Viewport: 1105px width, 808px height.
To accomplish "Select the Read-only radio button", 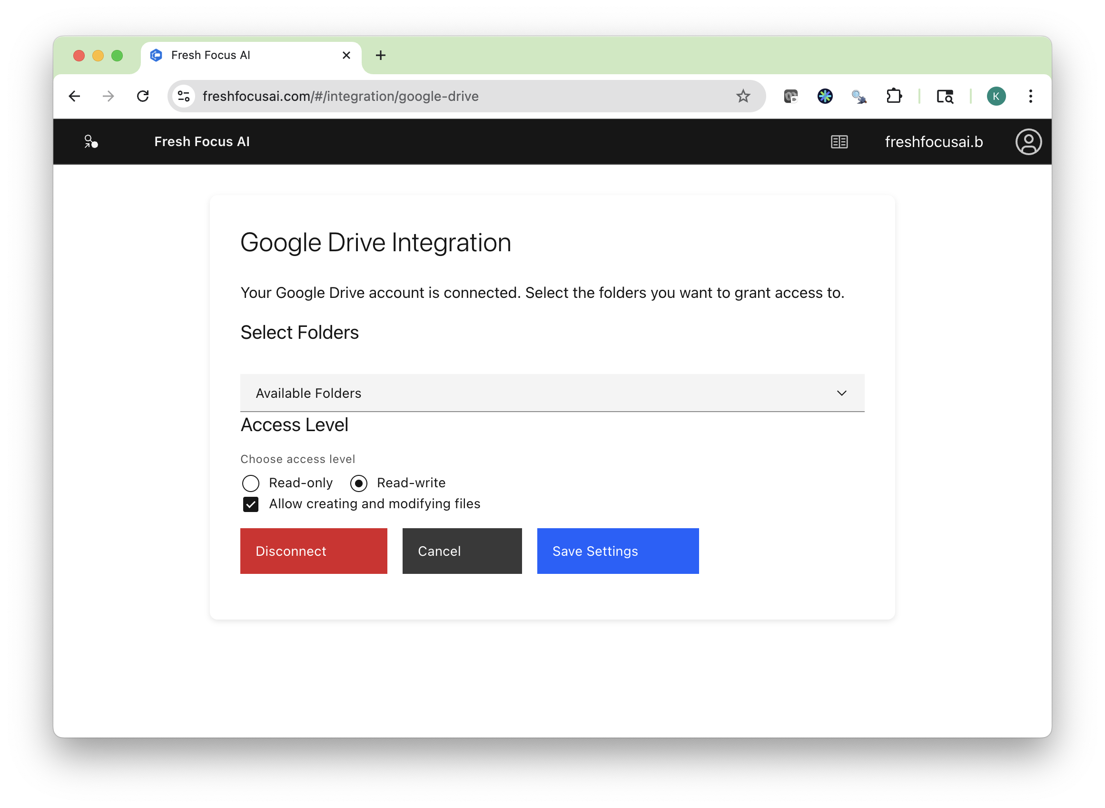I will click(x=250, y=483).
